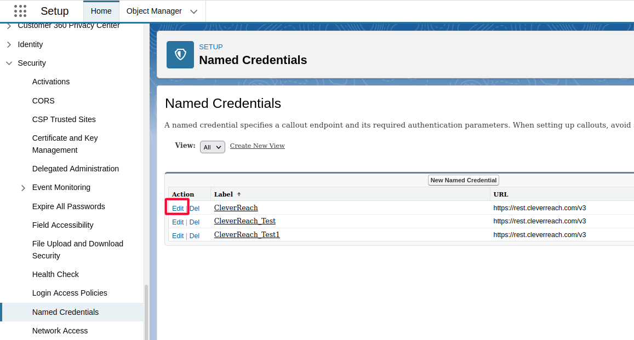The height and width of the screenshot is (340, 634).
Task: Expand the Identity section chevron
Action: coord(9,44)
